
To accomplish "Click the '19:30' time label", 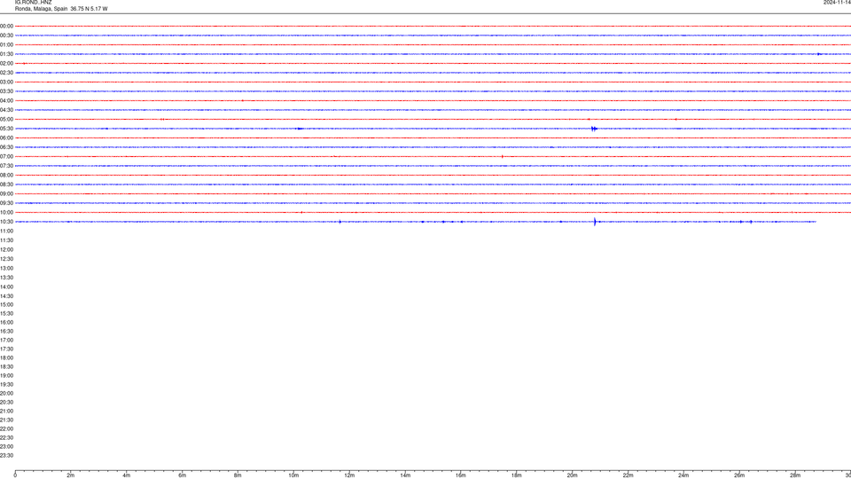I will pos(6,384).
